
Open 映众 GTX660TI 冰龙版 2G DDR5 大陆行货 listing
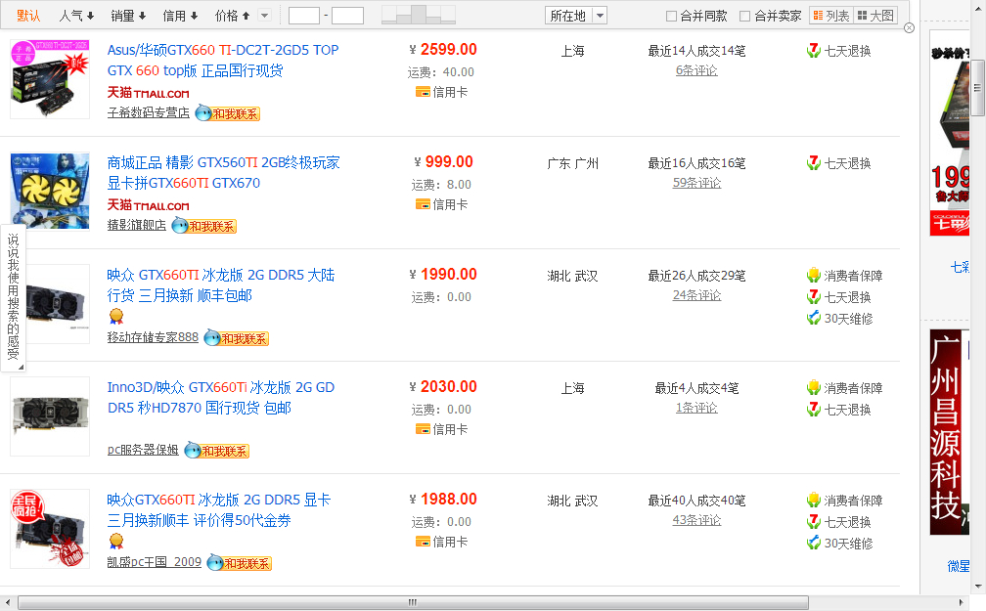tap(221, 284)
